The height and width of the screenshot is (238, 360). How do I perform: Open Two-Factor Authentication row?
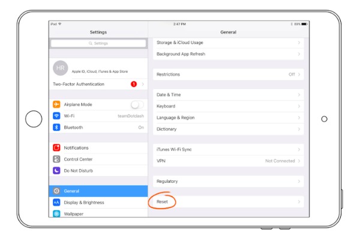98,84
